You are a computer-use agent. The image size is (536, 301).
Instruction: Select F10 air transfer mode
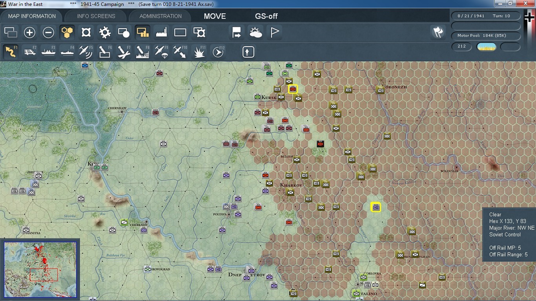pos(180,51)
